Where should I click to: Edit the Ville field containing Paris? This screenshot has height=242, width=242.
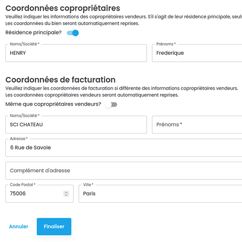tap(160, 194)
